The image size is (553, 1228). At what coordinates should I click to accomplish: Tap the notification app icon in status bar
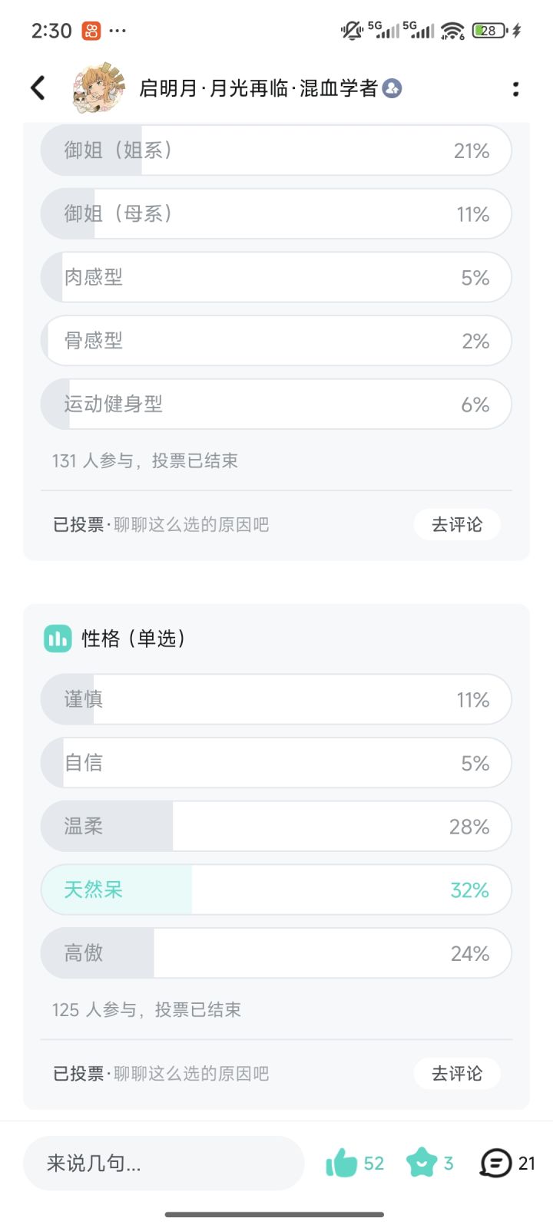tap(91, 31)
